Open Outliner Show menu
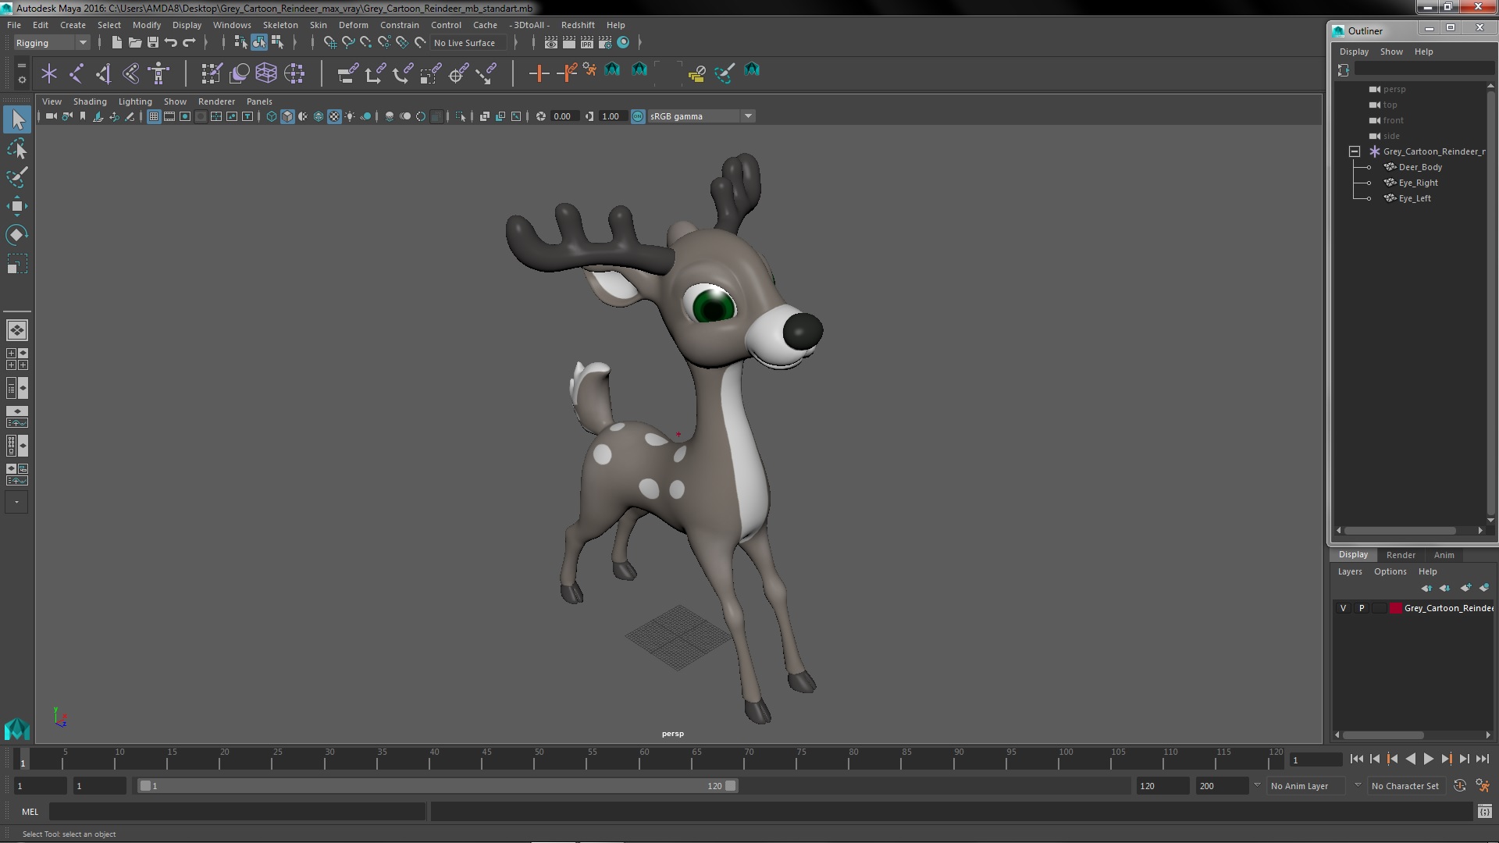Screen dimensions: 1499x843 [1391, 52]
